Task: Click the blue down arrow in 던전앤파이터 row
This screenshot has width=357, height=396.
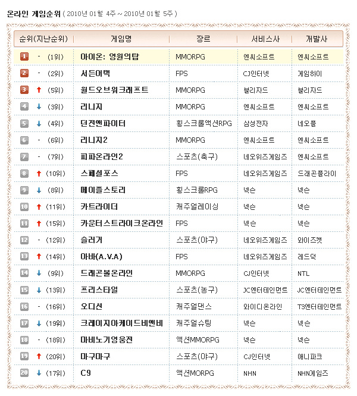Action: 39,123
